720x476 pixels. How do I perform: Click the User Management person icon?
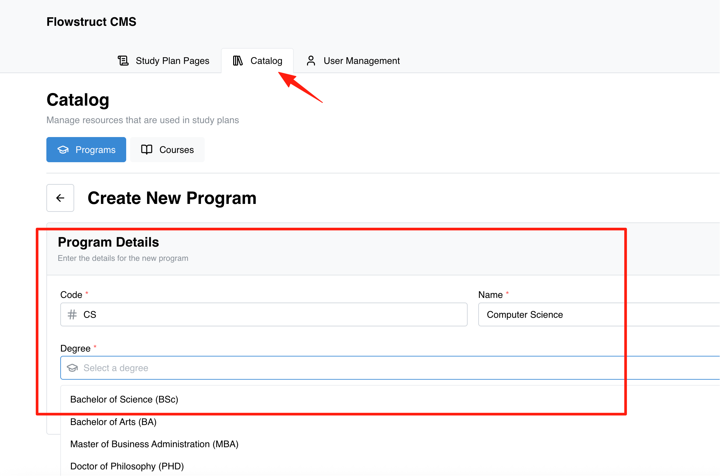(x=311, y=61)
